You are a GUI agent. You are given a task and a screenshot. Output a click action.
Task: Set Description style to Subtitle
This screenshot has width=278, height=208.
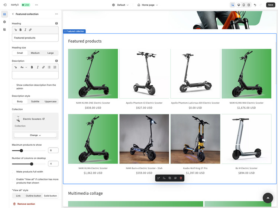point(35,102)
